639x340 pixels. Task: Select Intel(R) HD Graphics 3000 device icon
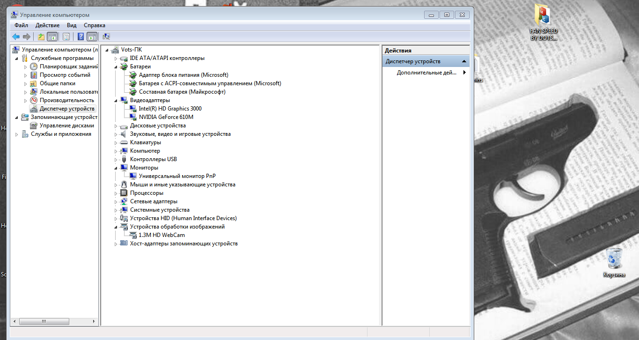132,109
